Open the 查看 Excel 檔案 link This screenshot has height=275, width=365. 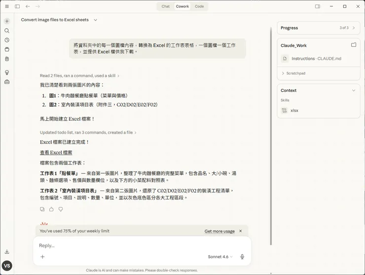click(56, 153)
